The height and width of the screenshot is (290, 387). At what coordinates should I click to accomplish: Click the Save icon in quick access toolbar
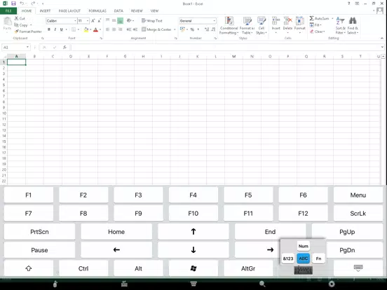(13, 4)
